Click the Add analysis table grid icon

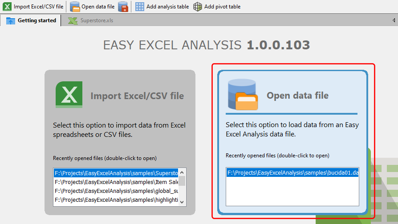click(140, 7)
